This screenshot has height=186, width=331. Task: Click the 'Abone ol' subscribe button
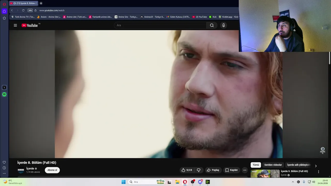(x=52, y=170)
